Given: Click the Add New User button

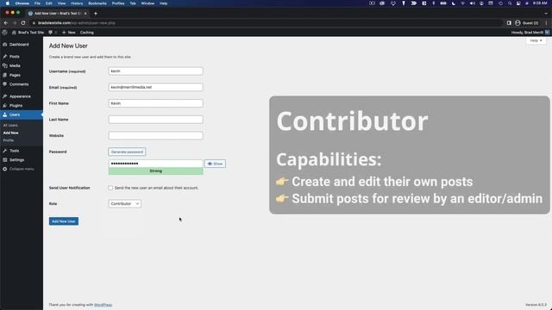Looking at the screenshot, I should (64, 221).
